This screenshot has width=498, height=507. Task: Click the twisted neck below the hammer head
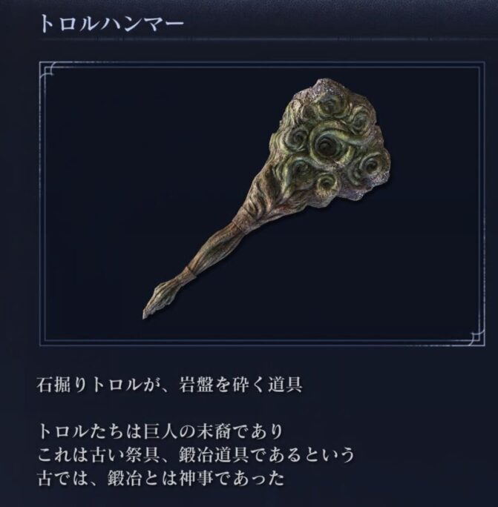click(261, 200)
